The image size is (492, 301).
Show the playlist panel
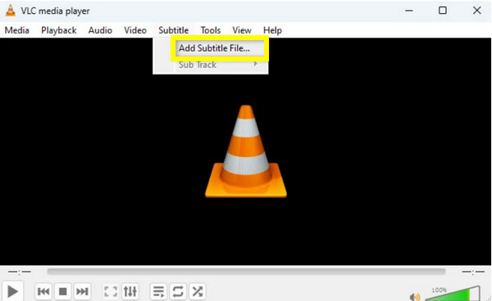(158, 292)
